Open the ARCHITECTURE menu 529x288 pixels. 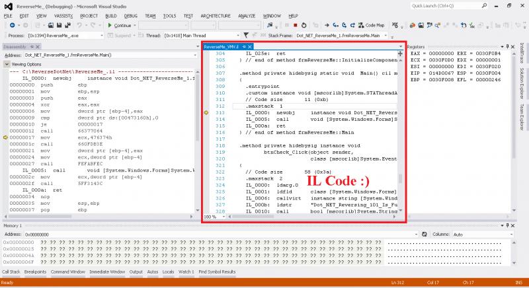[216, 16]
